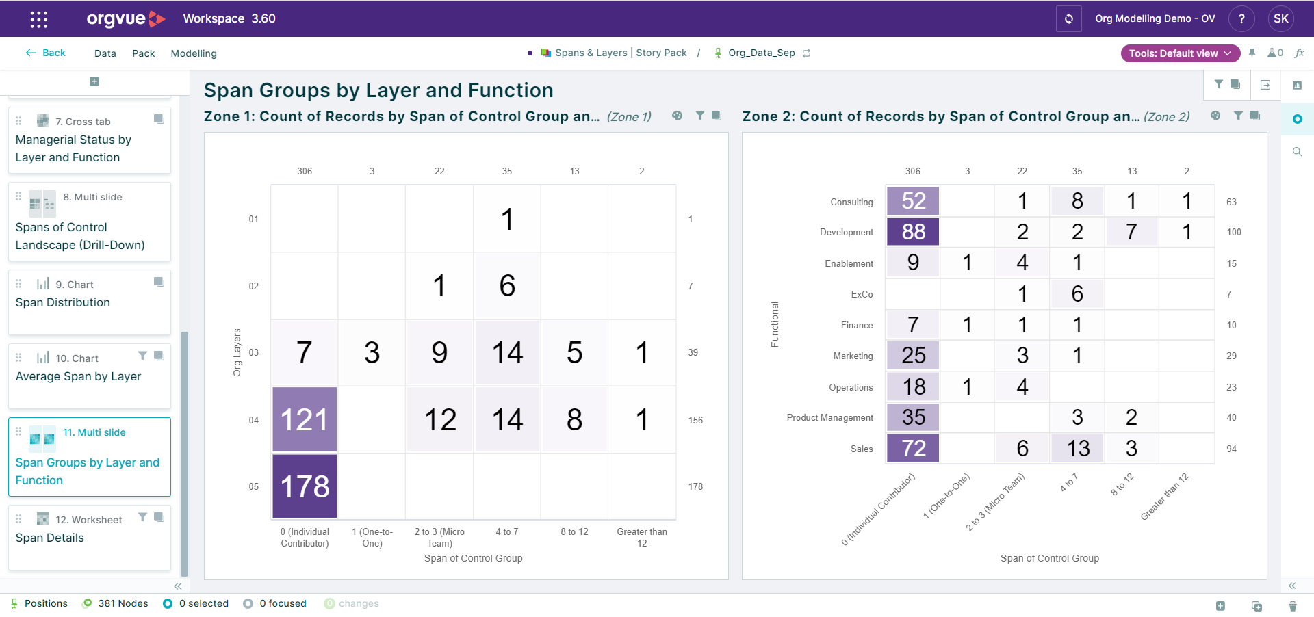1314x617 pixels.
Task: Open the Data menu
Action: [x=105, y=53]
